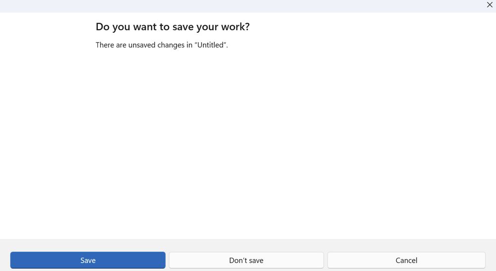496x271 pixels.
Task: Dismiss the prompt using the top-right X
Action: (490, 5)
